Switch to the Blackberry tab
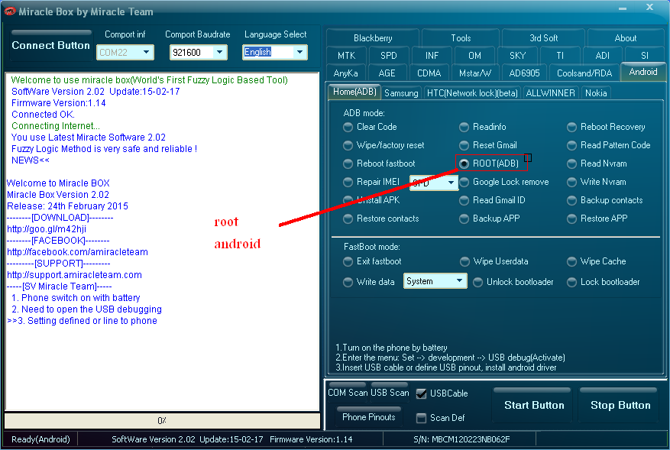This screenshot has width=670, height=450. pos(373,38)
